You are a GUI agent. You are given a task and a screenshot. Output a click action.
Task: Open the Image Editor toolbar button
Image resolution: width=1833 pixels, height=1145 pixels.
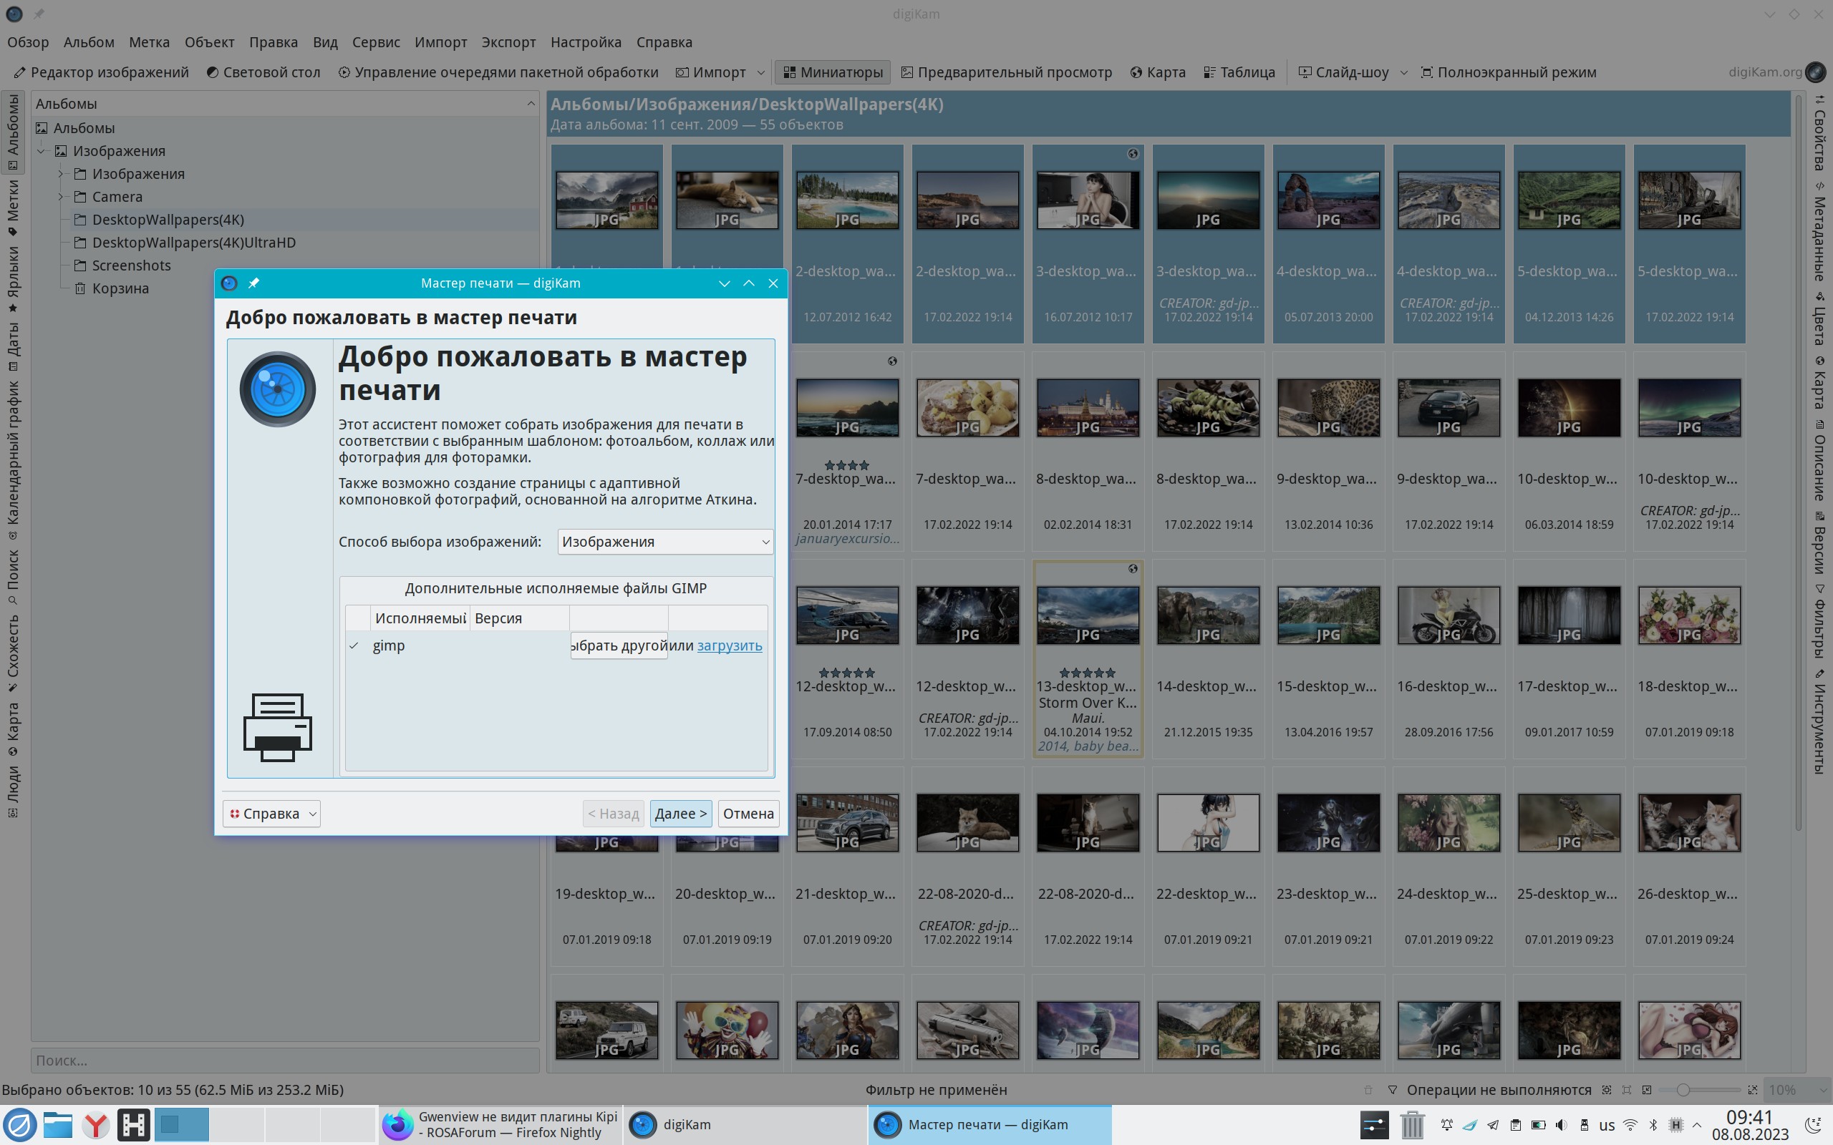tap(102, 72)
